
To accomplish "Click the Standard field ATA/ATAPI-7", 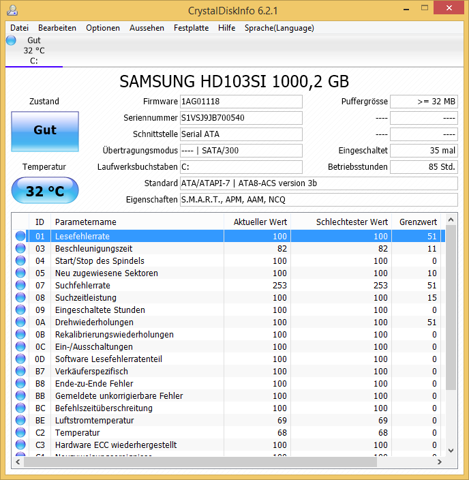I will point(319,183).
